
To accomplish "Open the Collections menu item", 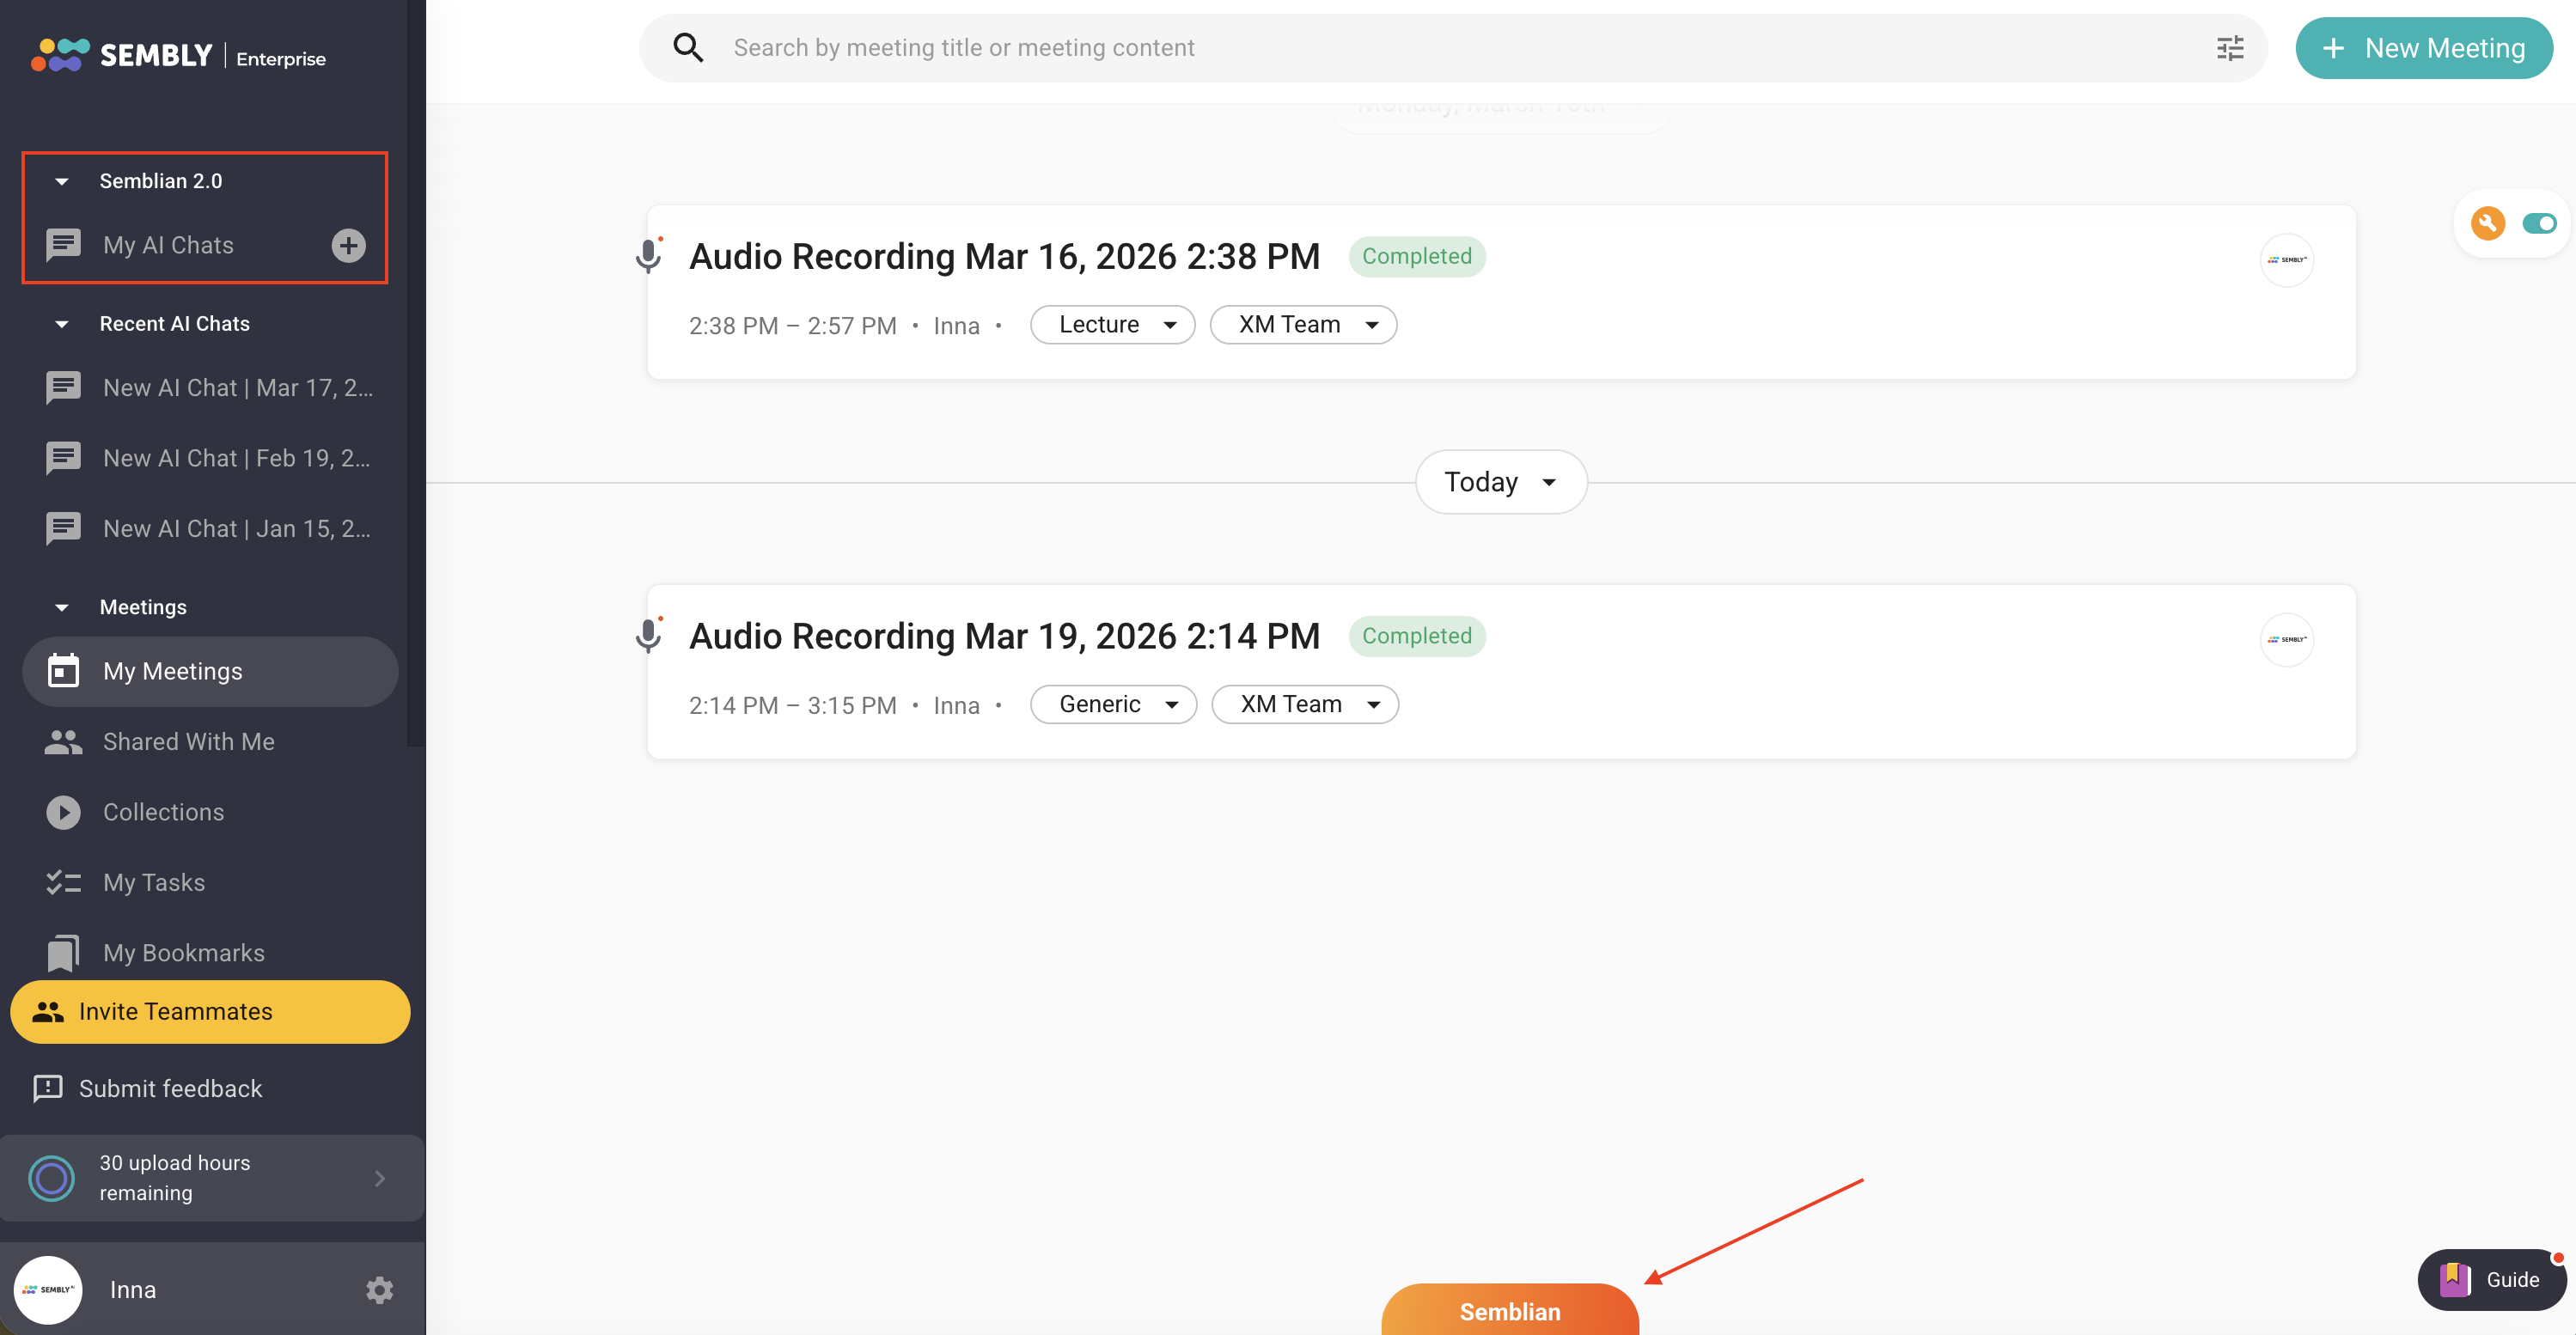I will (163, 811).
